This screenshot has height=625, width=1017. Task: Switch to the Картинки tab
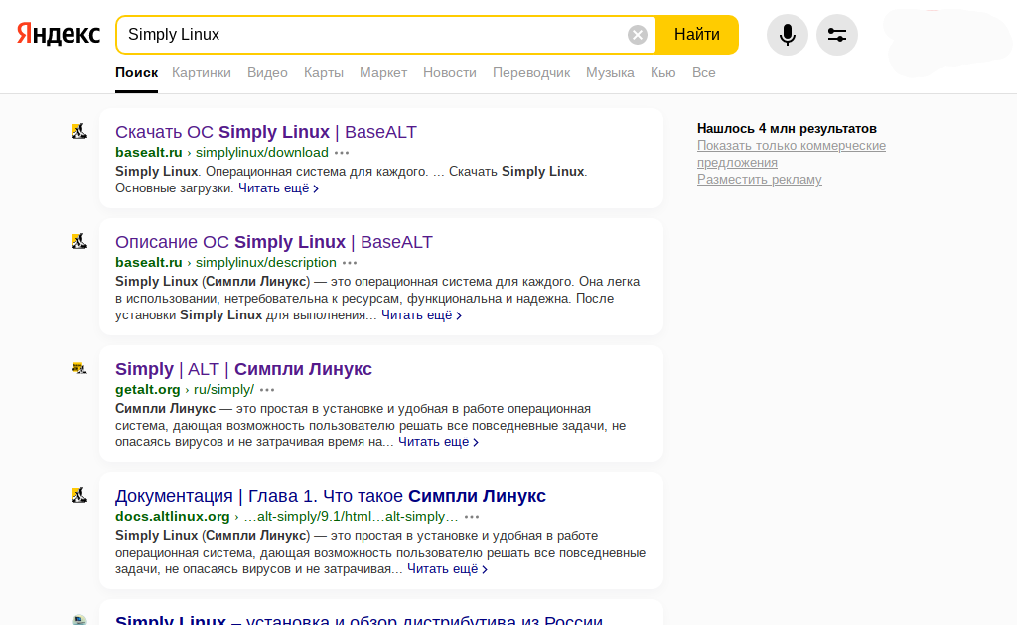click(x=201, y=73)
